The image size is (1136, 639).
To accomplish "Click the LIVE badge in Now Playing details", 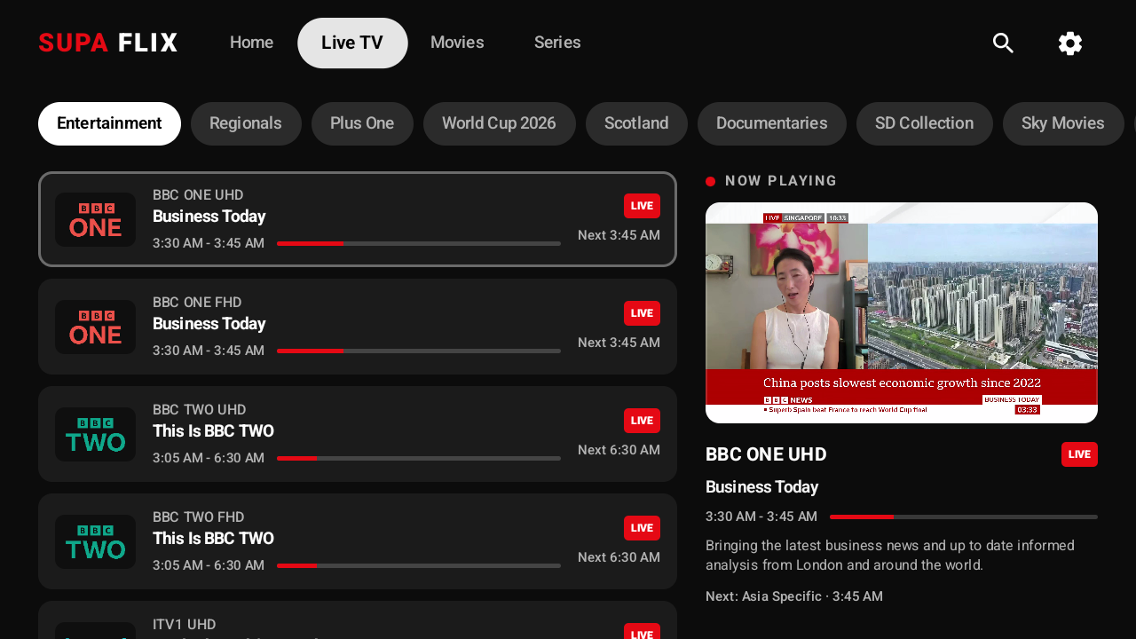I will point(1079,454).
